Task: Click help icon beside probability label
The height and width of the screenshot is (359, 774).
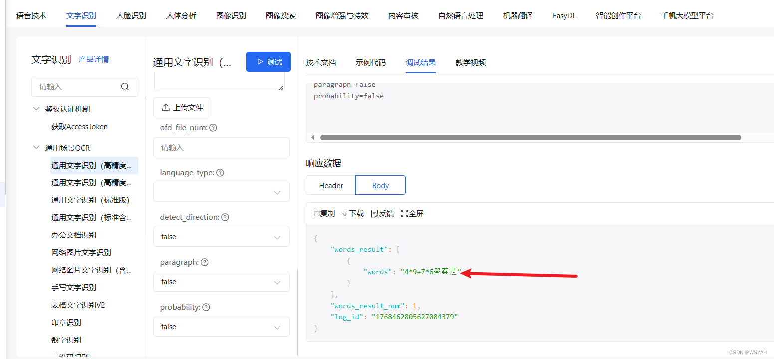Action: [x=206, y=307]
